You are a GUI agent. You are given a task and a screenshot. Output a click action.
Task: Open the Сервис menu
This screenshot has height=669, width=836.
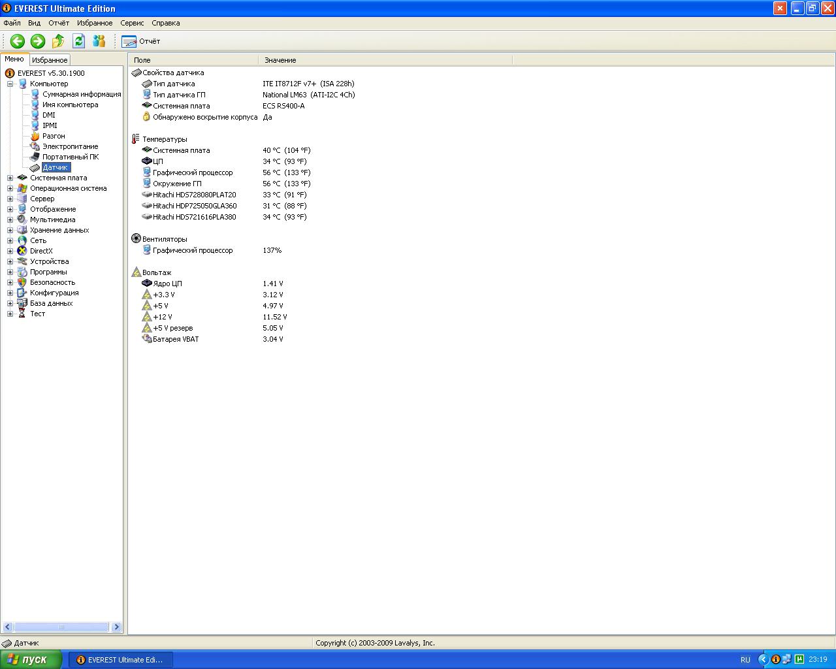click(x=132, y=23)
